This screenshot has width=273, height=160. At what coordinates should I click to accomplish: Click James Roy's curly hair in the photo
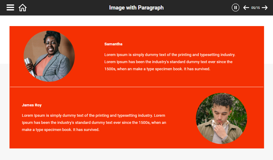(x=222, y=100)
